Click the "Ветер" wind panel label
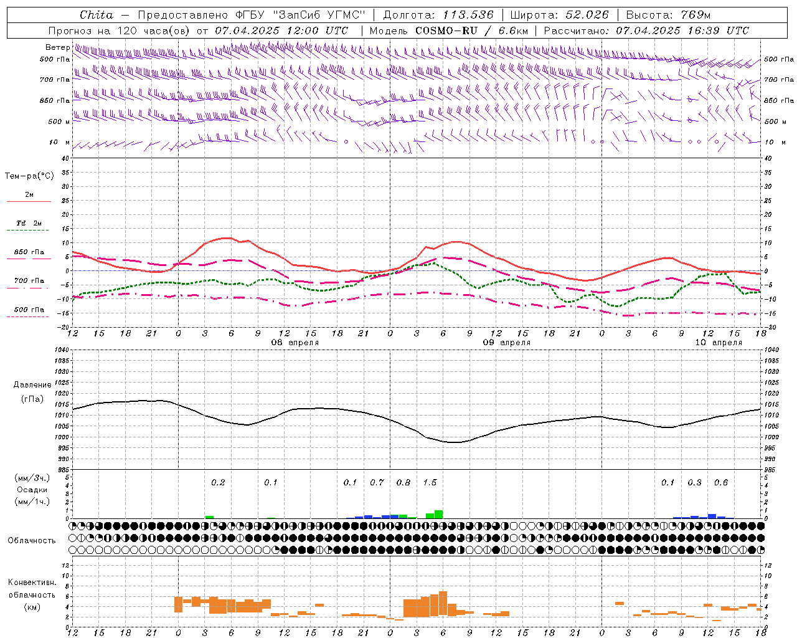This screenshot has height=638, width=797. (58, 47)
